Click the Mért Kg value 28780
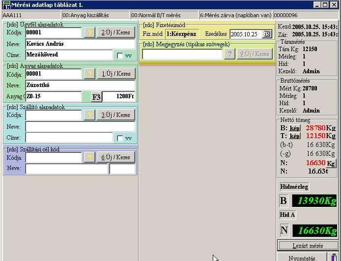 click(310, 88)
